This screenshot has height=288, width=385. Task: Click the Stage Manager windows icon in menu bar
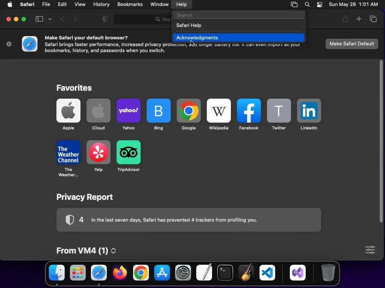294,4
